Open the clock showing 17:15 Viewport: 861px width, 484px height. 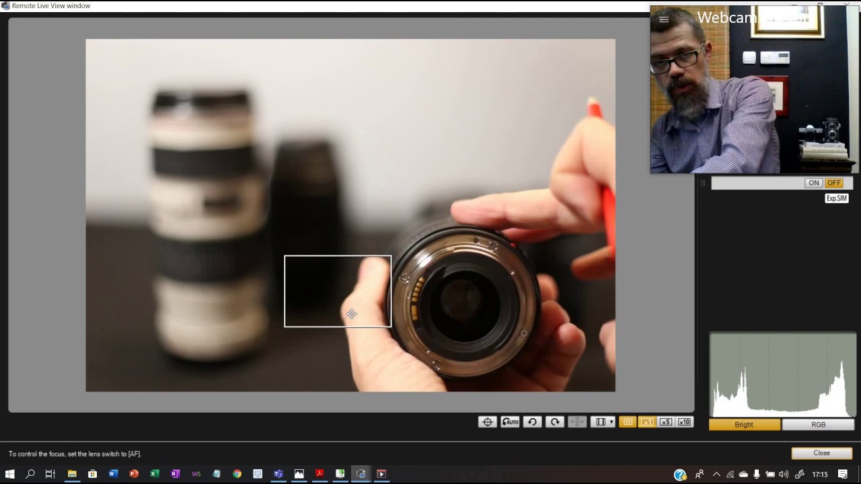click(x=819, y=475)
